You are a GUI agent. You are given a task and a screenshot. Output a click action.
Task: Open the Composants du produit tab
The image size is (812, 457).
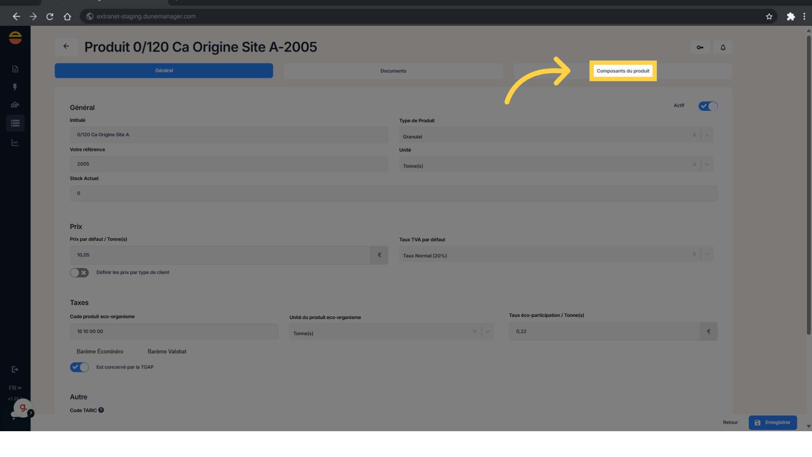tap(623, 71)
